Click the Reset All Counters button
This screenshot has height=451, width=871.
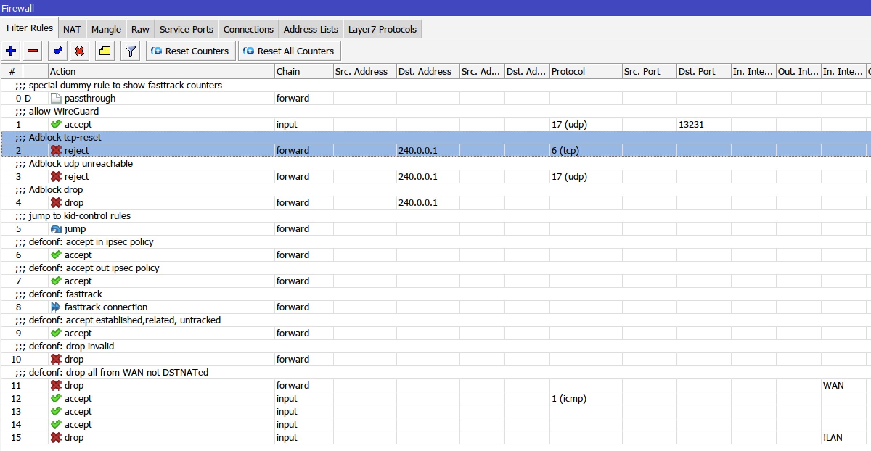[289, 51]
